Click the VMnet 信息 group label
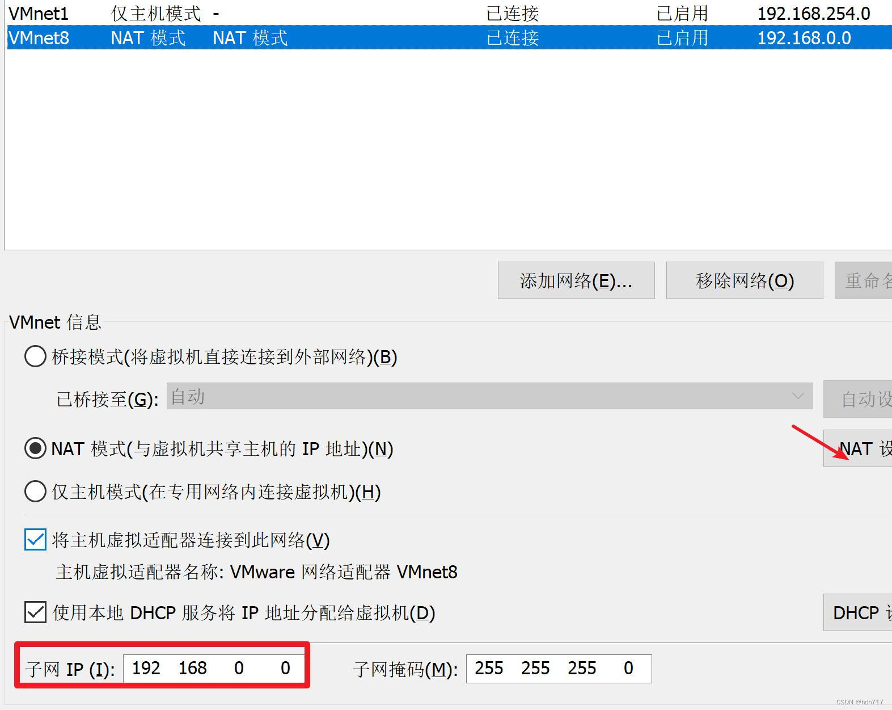Screen dimensions: 892x710 coord(55,322)
